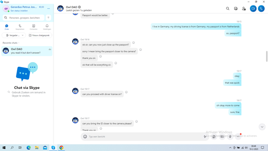Open Microsoft Edge from the taskbar
The width and height of the screenshot is (268, 151).
(28, 148)
